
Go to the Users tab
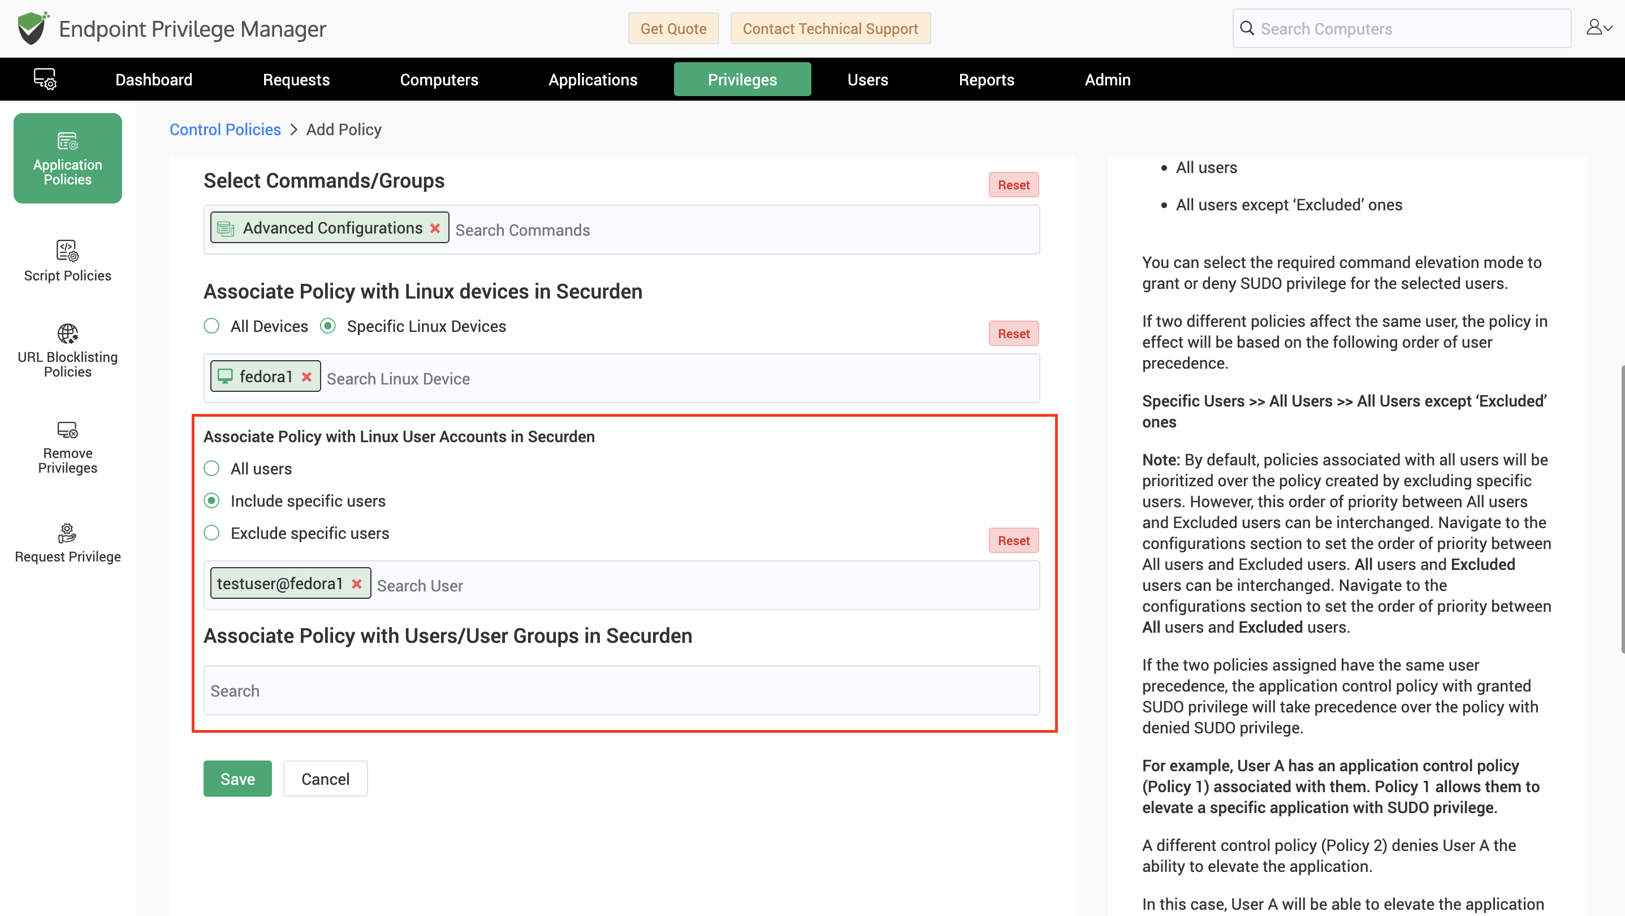pos(868,80)
